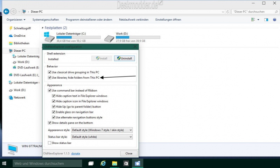The width and height of the screenshot is (280, 168).
Task: Open the Windows Start button
Action: (4, 163)
